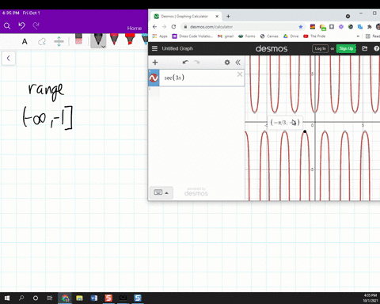Select the text mode A tool
Screen dimensions: 380x304
tap(25, 41)
